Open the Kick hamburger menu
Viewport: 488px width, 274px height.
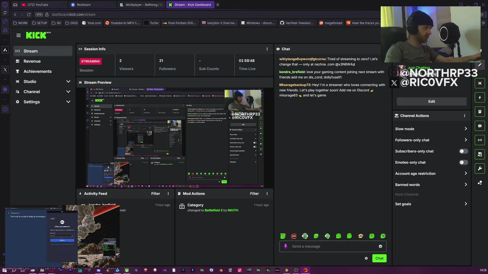18,35
